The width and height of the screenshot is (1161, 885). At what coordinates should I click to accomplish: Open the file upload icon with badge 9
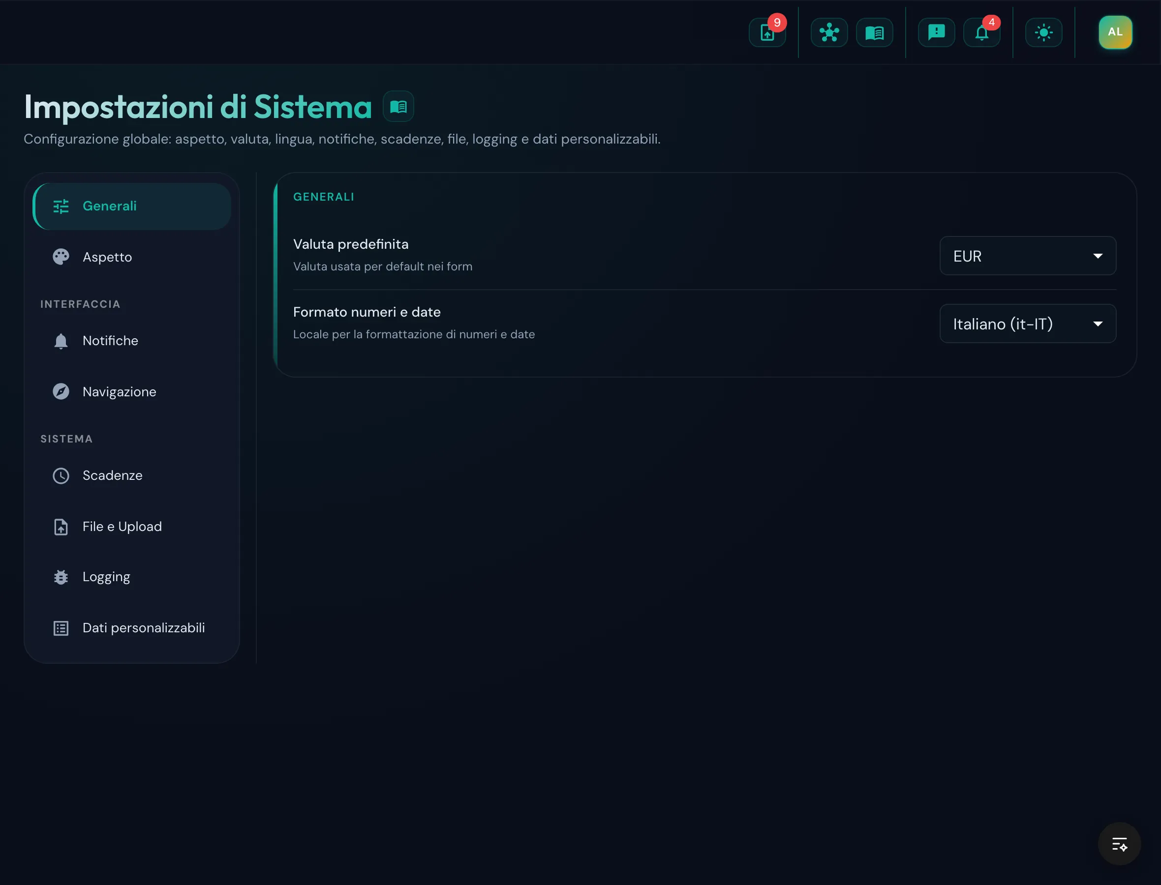pyautogui.click(x=767, y=32)
